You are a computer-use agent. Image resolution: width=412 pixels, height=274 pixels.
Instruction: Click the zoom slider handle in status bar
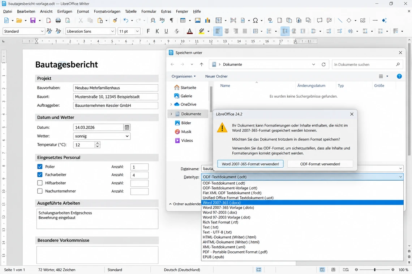coord(374,270)
